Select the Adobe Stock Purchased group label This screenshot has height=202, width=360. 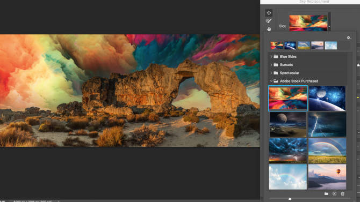[x=299, y=81]
